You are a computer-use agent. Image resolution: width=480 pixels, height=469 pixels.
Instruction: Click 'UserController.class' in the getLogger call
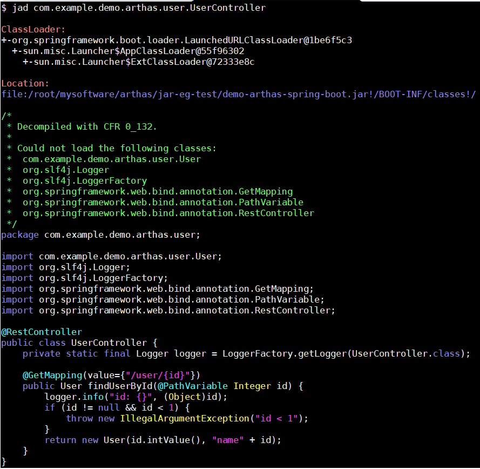pyautogui.click(x=406, y=354)
